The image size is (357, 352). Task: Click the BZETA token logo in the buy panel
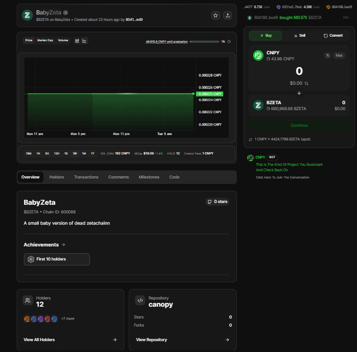[258, 105]
